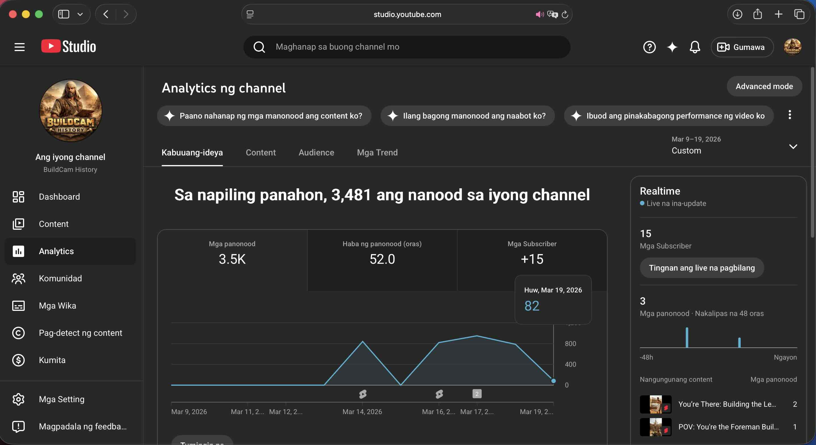Open the hamburger navigation menu
The image size is (816, 445).
click(19, 47)
